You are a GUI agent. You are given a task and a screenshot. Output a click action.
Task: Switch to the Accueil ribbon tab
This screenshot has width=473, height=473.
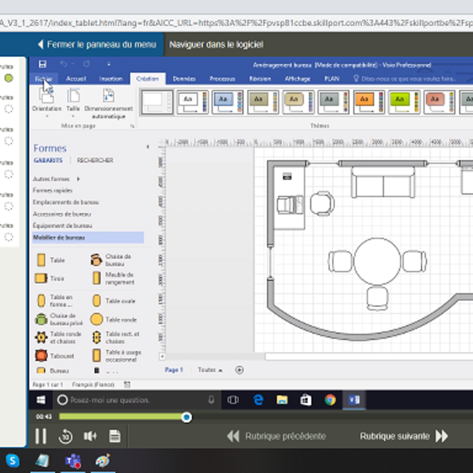tap(76, 79)
